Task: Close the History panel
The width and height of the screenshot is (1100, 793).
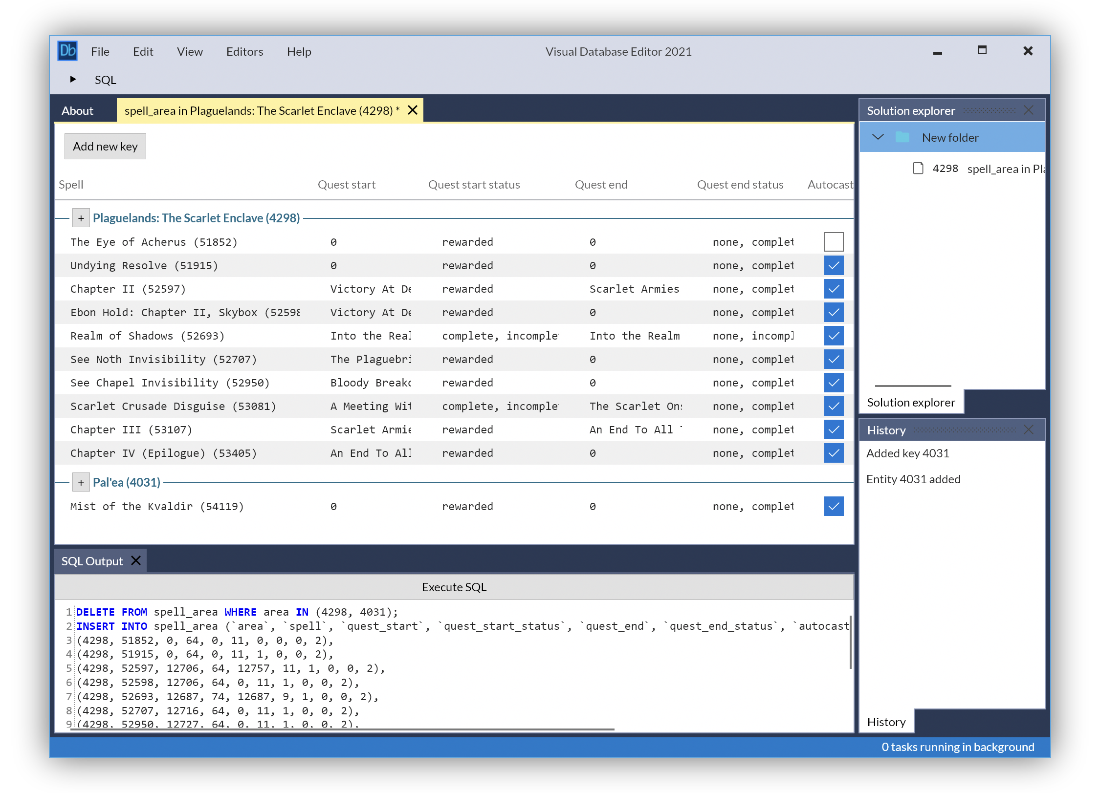Action: point(1029,430)
